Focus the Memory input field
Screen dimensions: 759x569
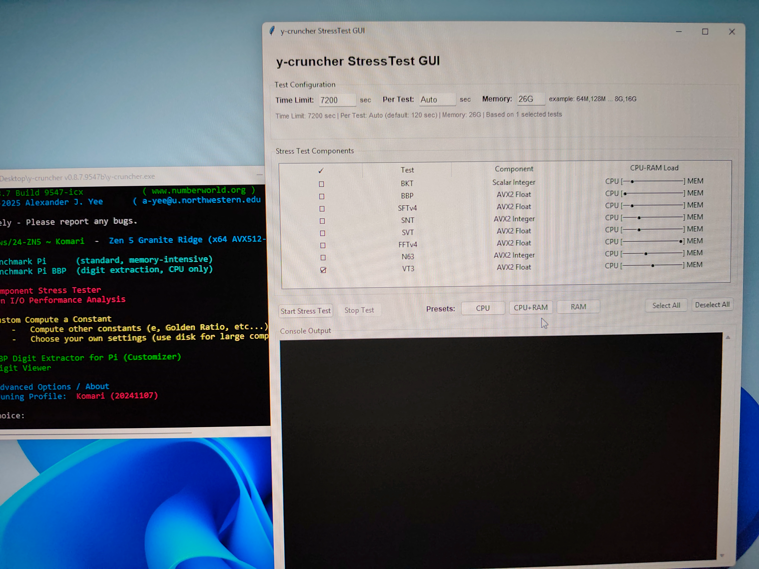[x=531, y=99]
